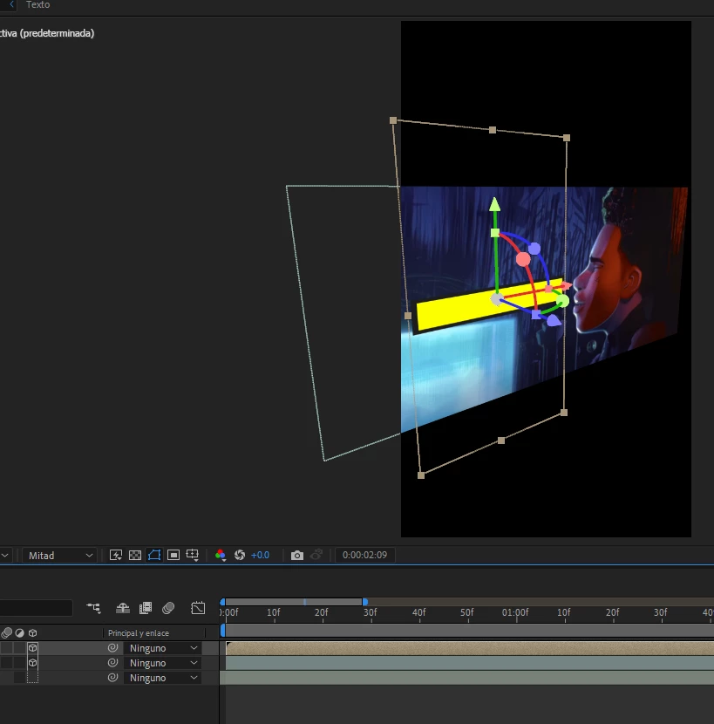This screenshot has height=724, width=714.
Task: Select the tan layer bar in timeline
Action: tap(470, 648)
